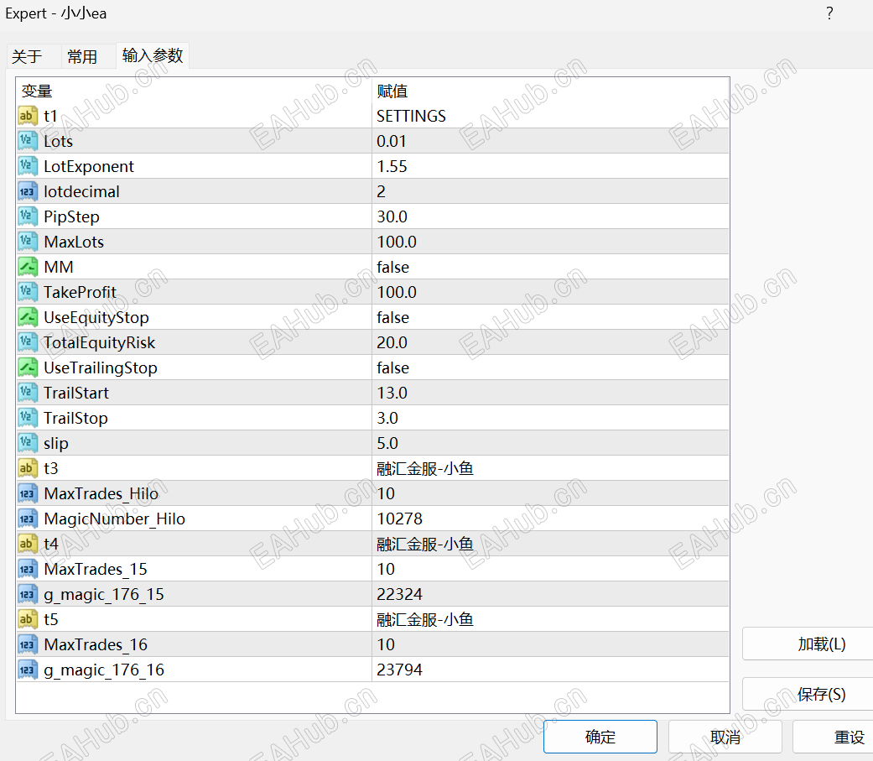The height and width of the screenshot is (761, 873).
Task: Click the integer icon beside MaxTrades_Hilo
Action: tap(28, 493)
